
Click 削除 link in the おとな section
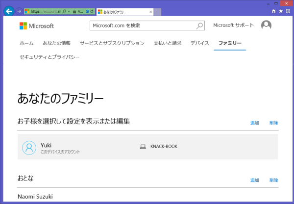click(274, 180)
